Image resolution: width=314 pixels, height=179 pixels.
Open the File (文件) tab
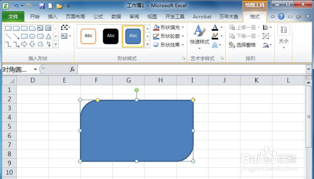13,17
